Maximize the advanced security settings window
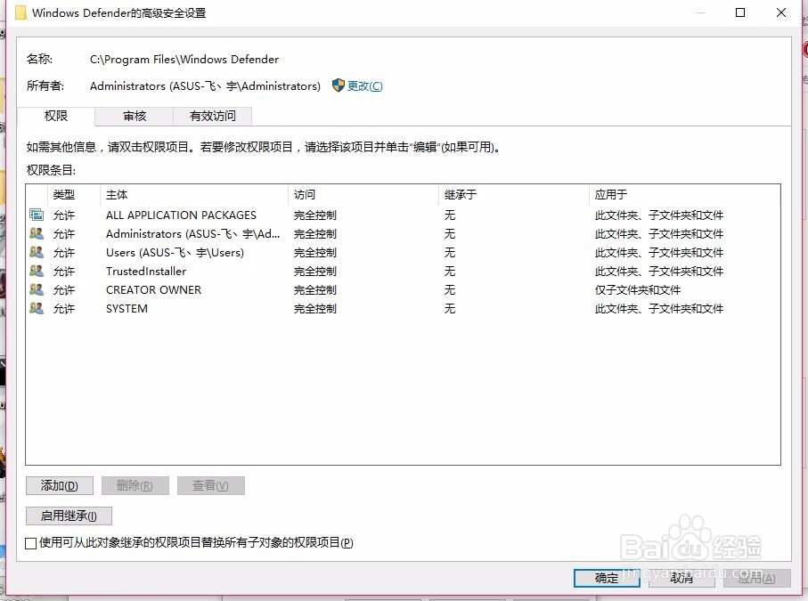The height and width of the screenshot is (601, 808). (x=740, y=12)
